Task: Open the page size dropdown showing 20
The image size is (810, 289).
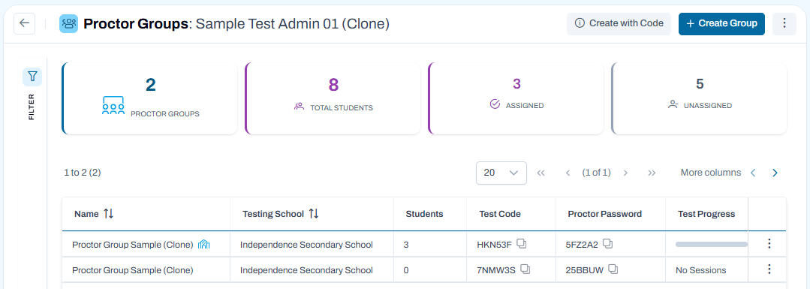Action: pos(501,173)
